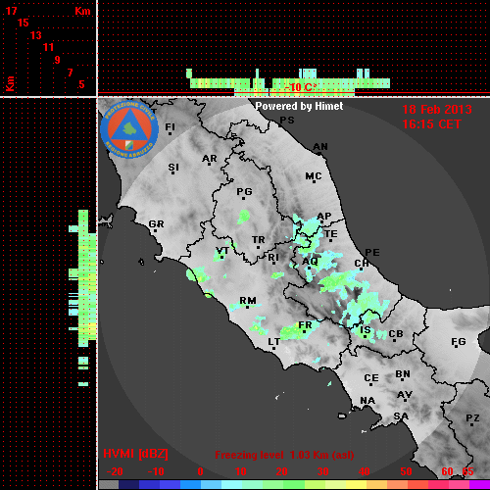This screenshot has height=490, width=490.
Task: Click the '50' value on the dBZ scale
Action: [406, 471]
